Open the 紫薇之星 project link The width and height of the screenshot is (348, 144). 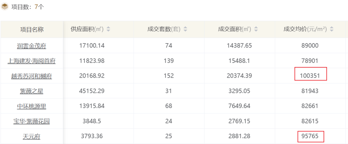click(32, 91)
